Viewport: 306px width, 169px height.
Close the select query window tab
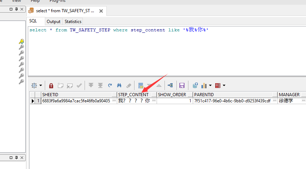point(101,11)
